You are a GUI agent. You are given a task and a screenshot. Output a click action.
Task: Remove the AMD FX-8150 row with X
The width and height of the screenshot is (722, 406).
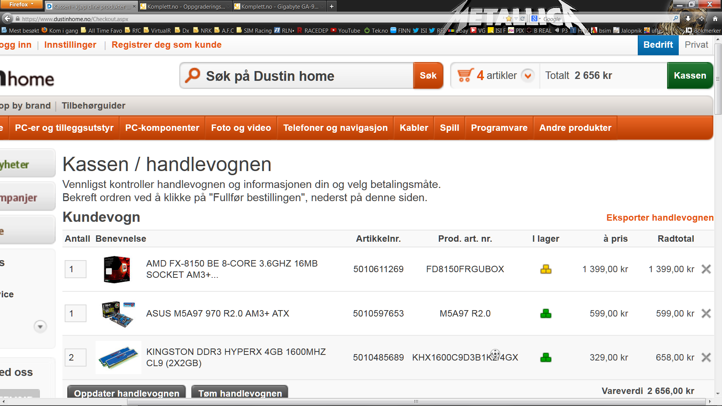coord(706,269)
